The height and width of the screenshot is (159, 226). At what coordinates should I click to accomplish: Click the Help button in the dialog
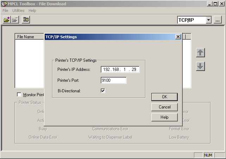(x=164, y=117)
